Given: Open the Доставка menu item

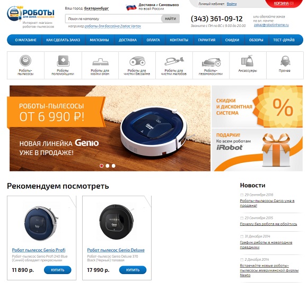Looking at the screenshot, I should [x=128, y=40].
